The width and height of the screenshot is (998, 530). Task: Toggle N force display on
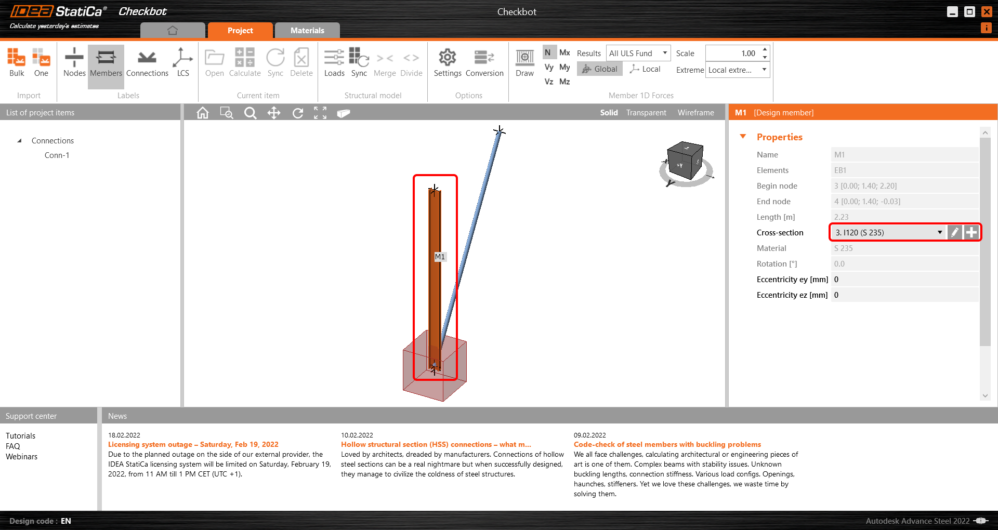pos(548,52)
